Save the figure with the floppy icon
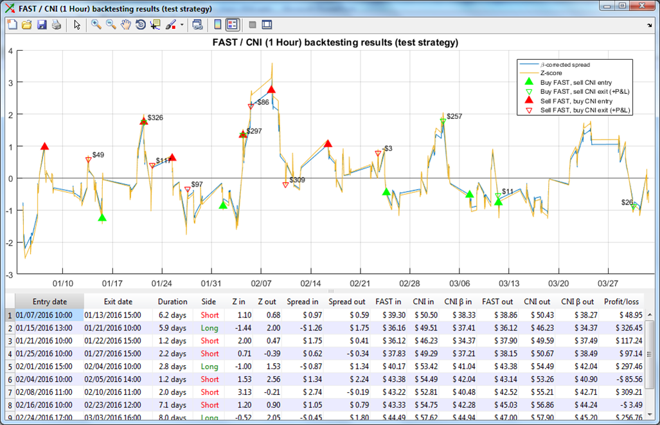 click(42, 25)
